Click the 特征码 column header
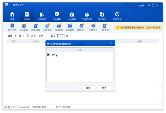The height and width of the screenshot is (113, 166). 139,42
